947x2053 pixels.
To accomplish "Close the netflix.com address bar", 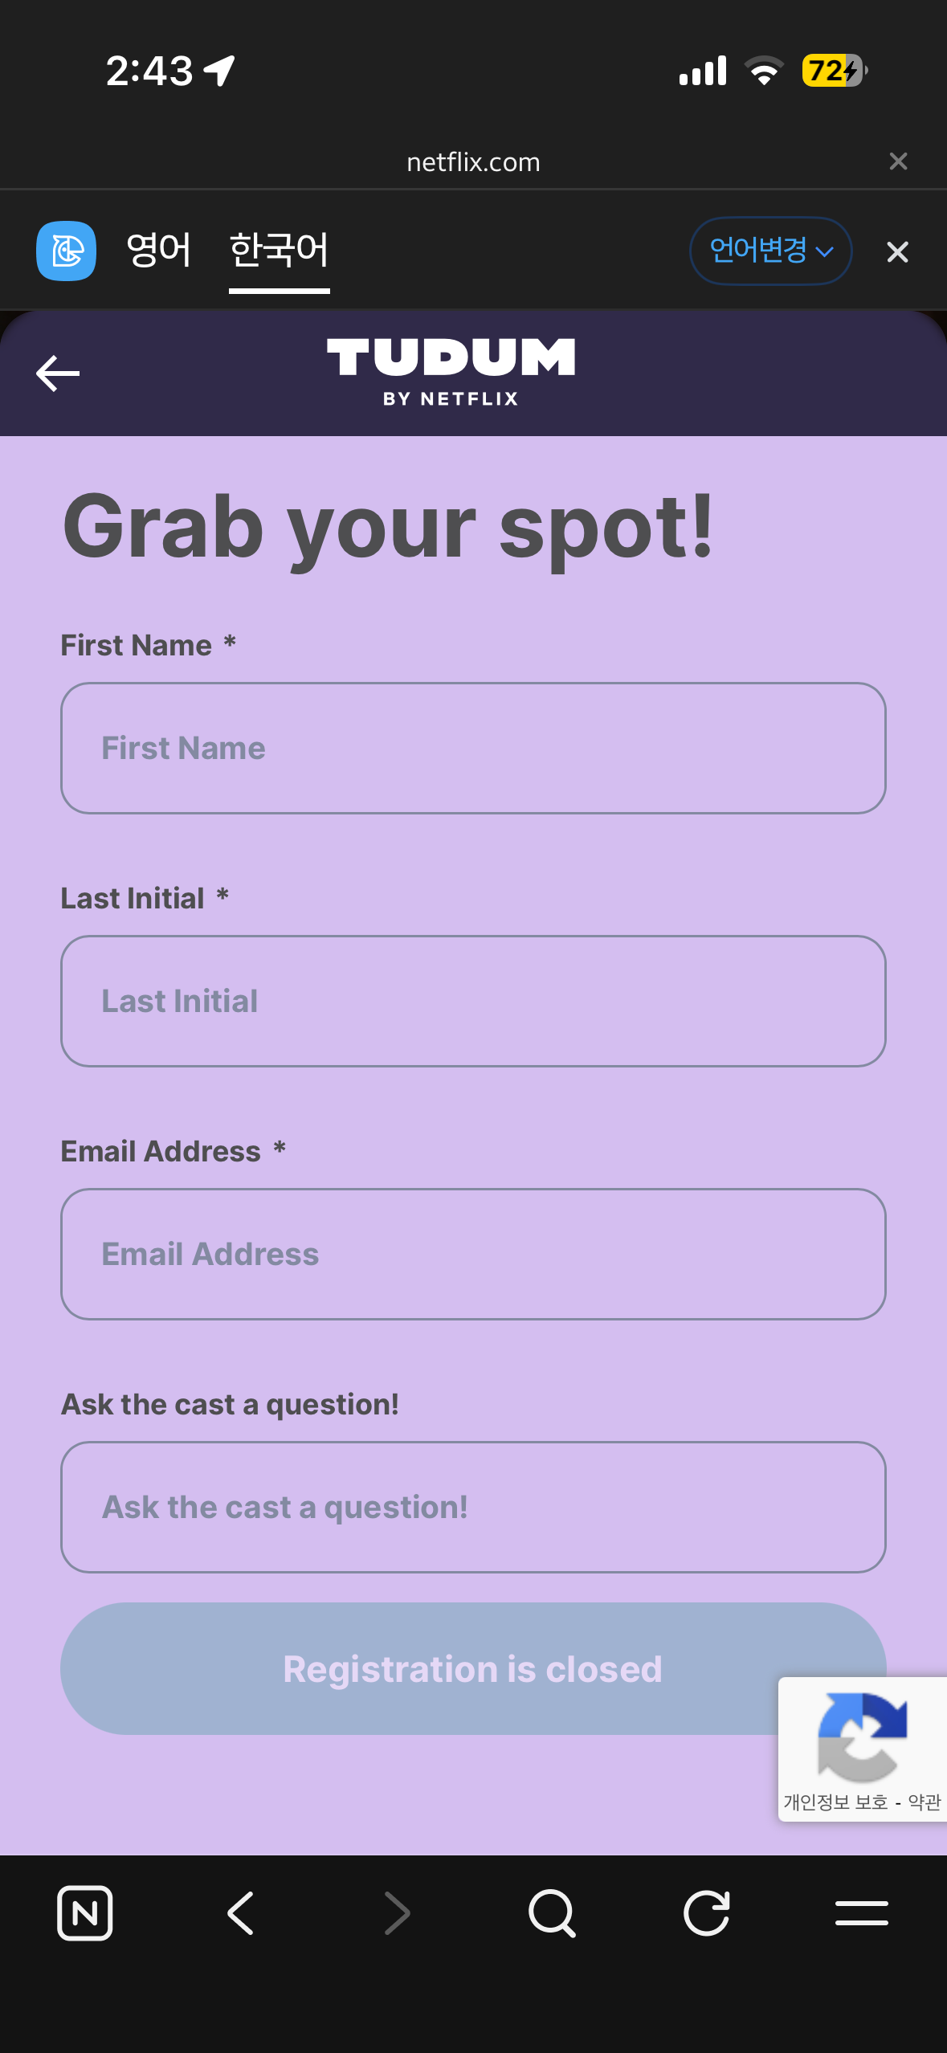I will pos(898,161).
